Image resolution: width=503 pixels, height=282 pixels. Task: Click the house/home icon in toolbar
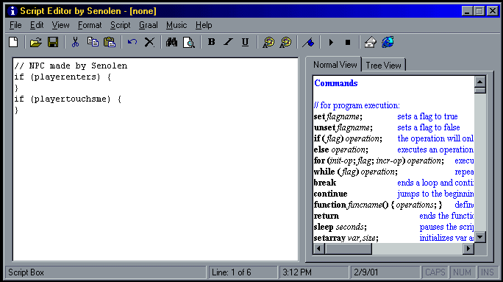(x=370, y=42)
